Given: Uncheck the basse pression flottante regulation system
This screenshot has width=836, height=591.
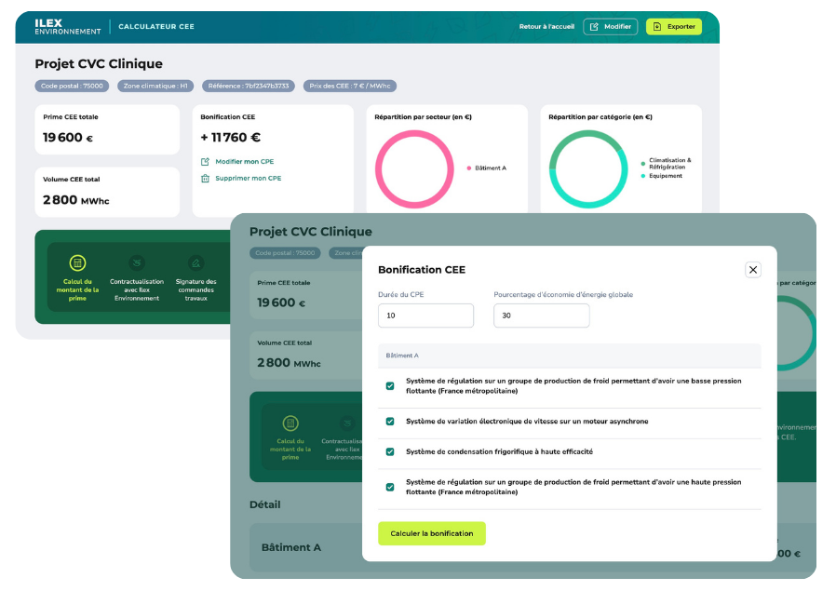Looking at the screenshot, I should tap(390, 386).
